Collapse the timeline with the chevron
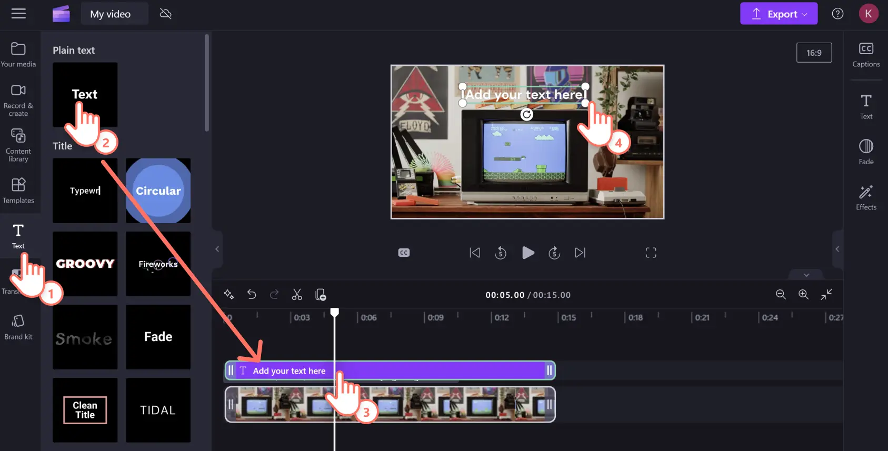The image size is (888, 451). click(x=806, y=275)
